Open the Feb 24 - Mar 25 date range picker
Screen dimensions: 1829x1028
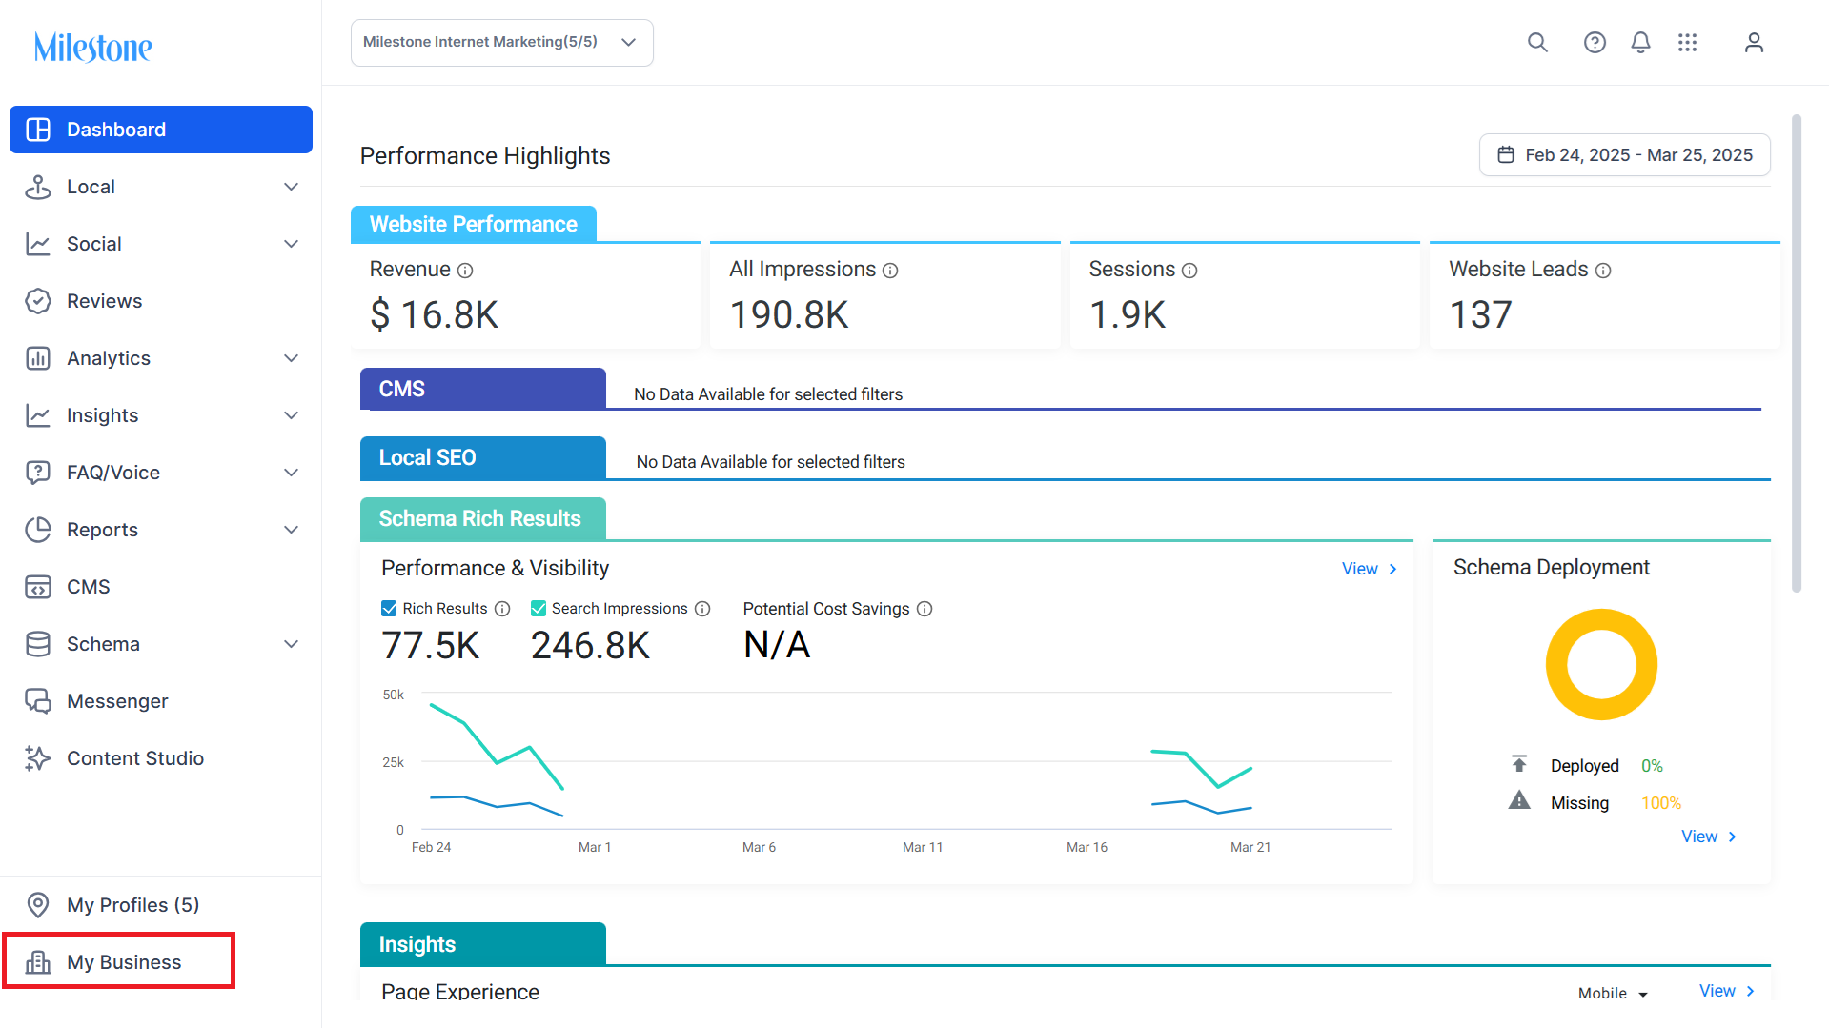pyautogui.click(x=1624, y=155)
